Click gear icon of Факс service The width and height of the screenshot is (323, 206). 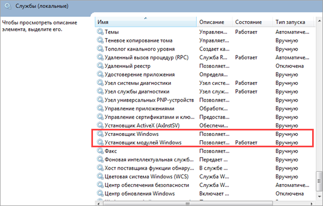coord(100,151)
